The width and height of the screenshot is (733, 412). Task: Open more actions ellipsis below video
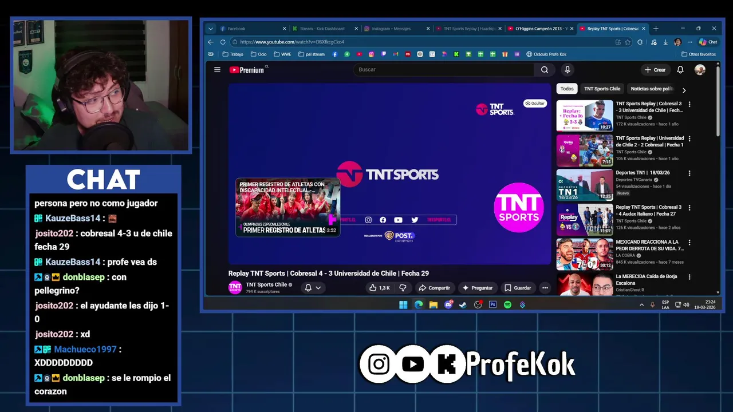tap(545, 288)
